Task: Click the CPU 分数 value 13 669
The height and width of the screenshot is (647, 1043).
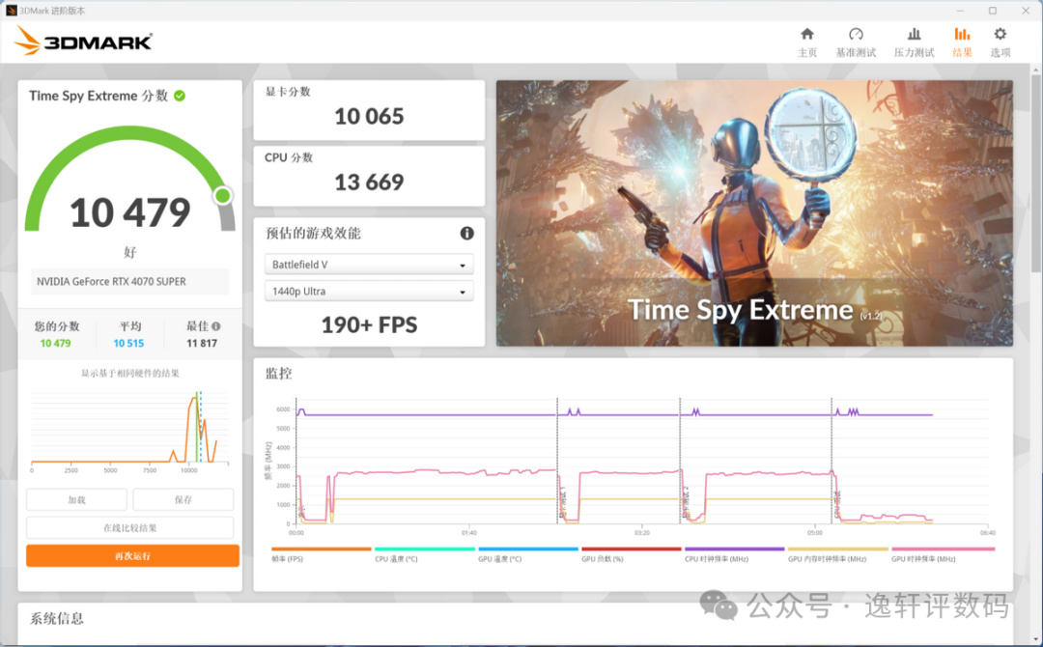Action: click(369, 183)
